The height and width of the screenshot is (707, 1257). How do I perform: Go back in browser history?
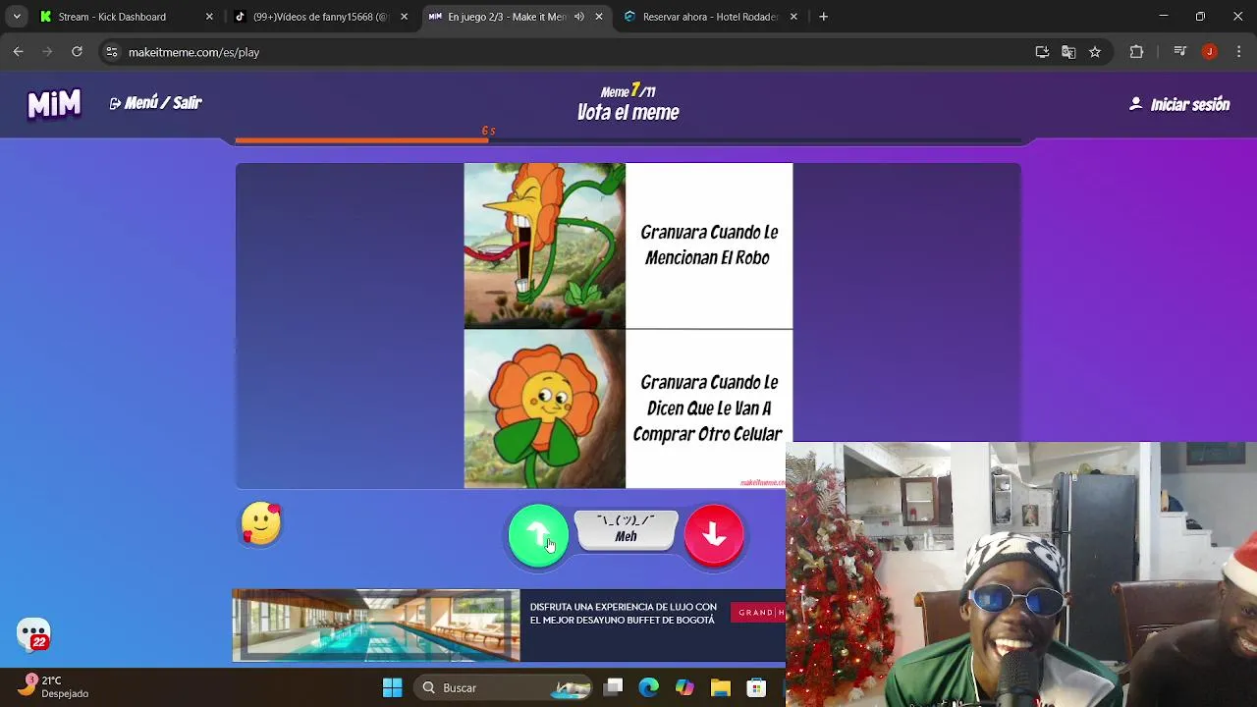click(x=19, y=52)
